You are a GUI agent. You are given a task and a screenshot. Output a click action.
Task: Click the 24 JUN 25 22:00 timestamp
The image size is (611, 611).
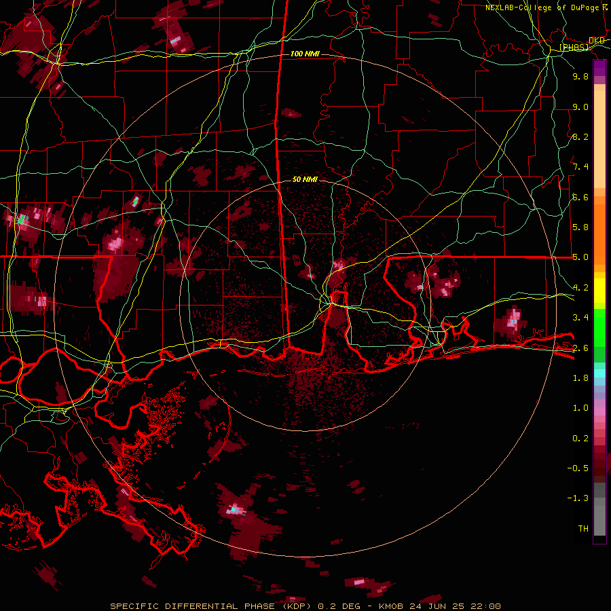pyautogui.click(x=455, y=606)
